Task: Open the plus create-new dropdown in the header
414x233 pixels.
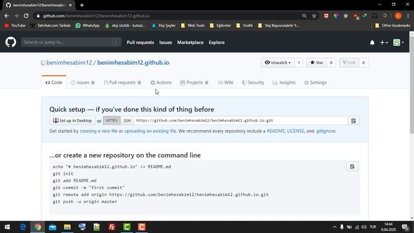Action: pos(384,43)
